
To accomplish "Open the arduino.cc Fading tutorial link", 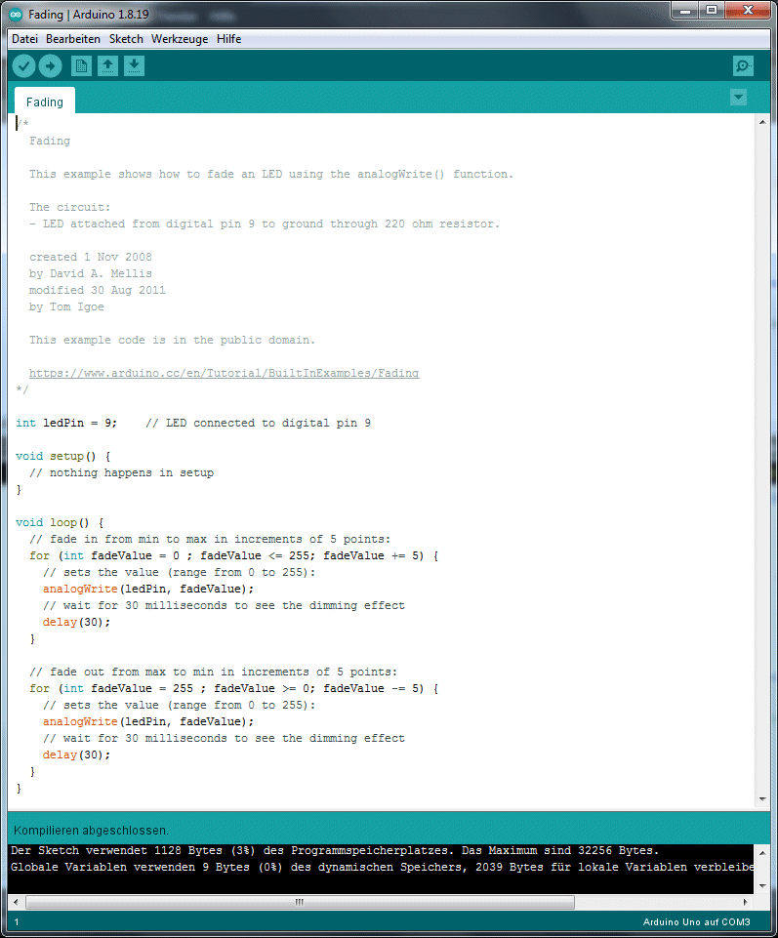I will [224, 373].
